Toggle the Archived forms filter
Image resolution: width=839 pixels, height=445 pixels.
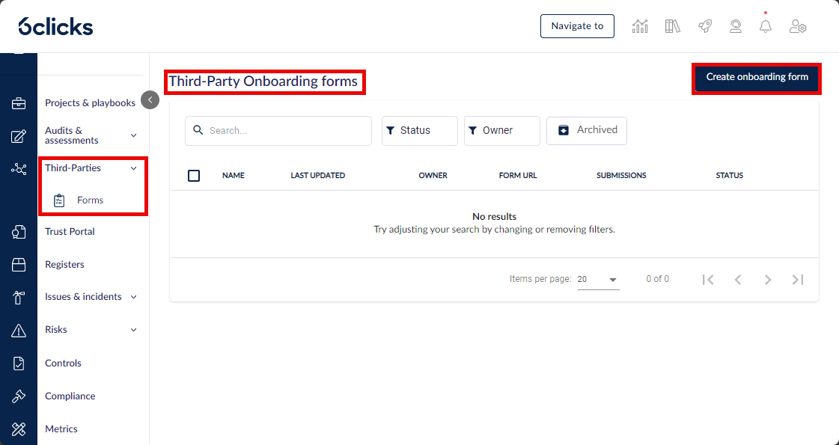point(587,130)
